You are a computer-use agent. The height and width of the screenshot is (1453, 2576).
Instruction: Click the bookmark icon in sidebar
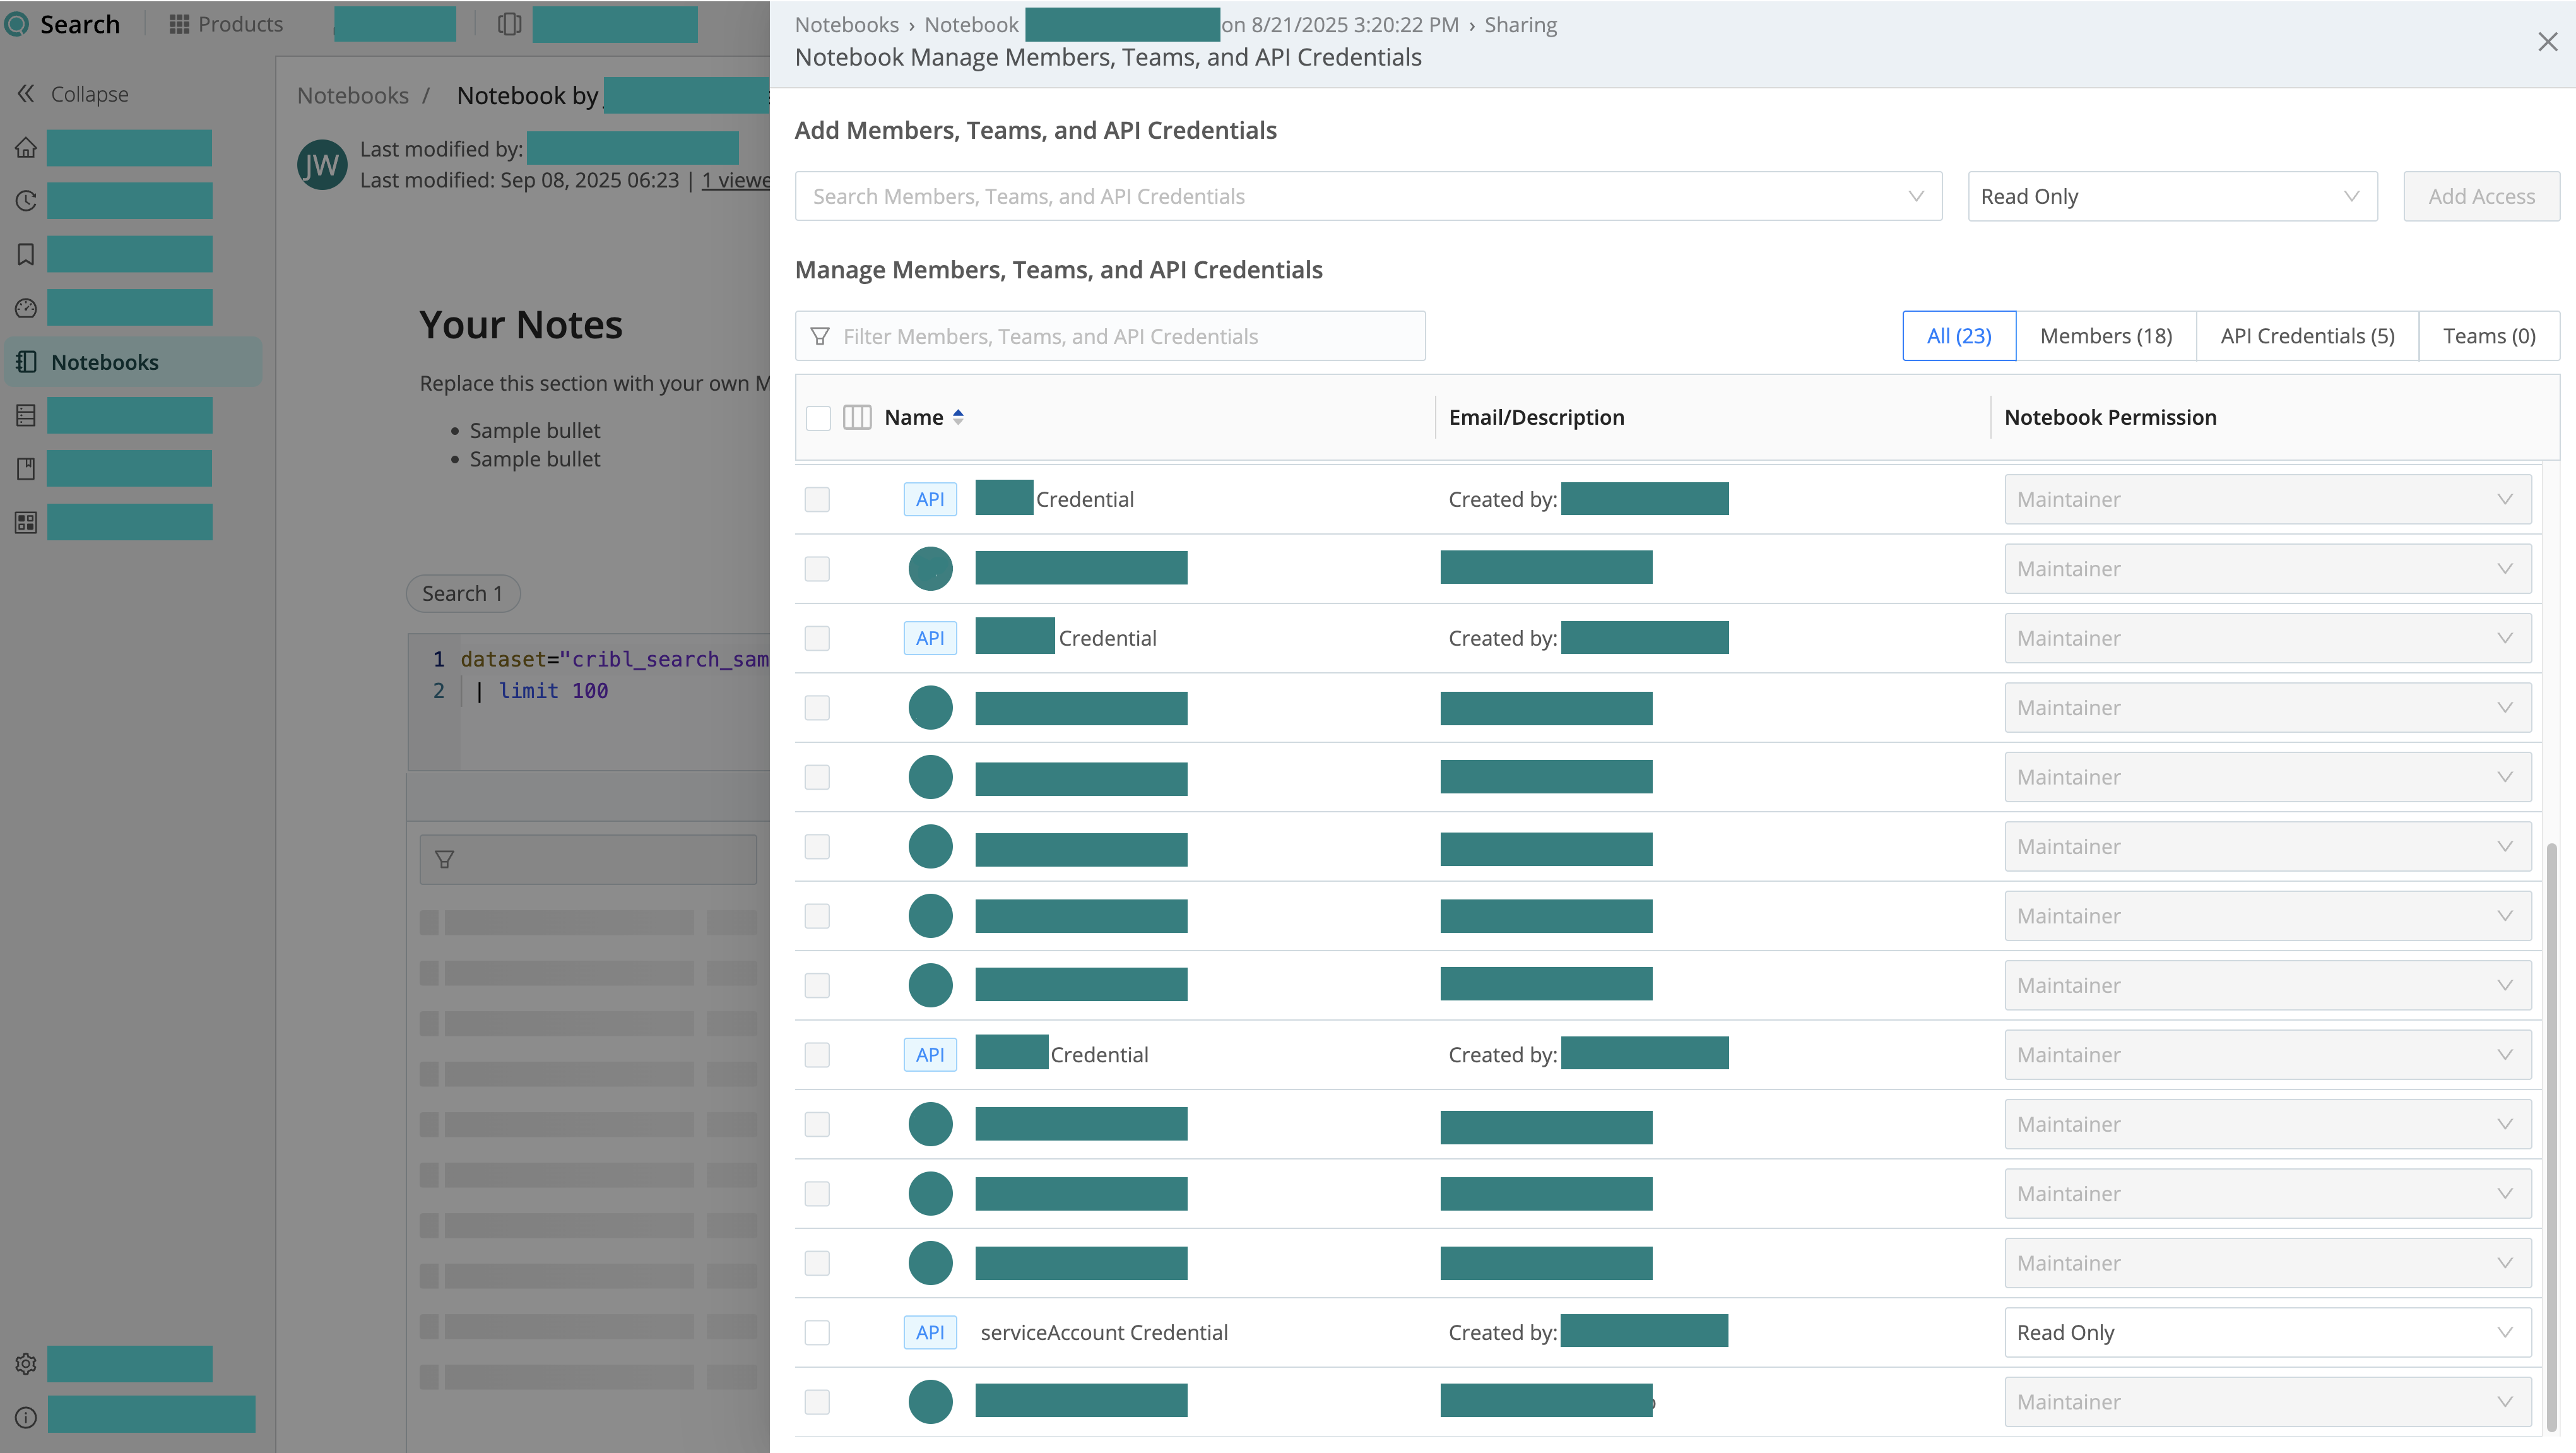pyautogui.click(x=26, y=255)
